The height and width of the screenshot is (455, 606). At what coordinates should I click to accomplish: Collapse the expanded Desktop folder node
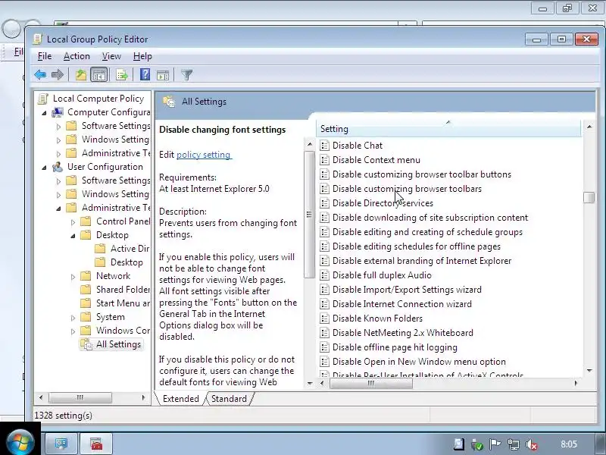point(73,236)
